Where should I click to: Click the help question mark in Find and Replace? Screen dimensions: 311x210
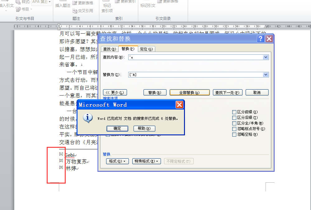(x=261, y=39)
